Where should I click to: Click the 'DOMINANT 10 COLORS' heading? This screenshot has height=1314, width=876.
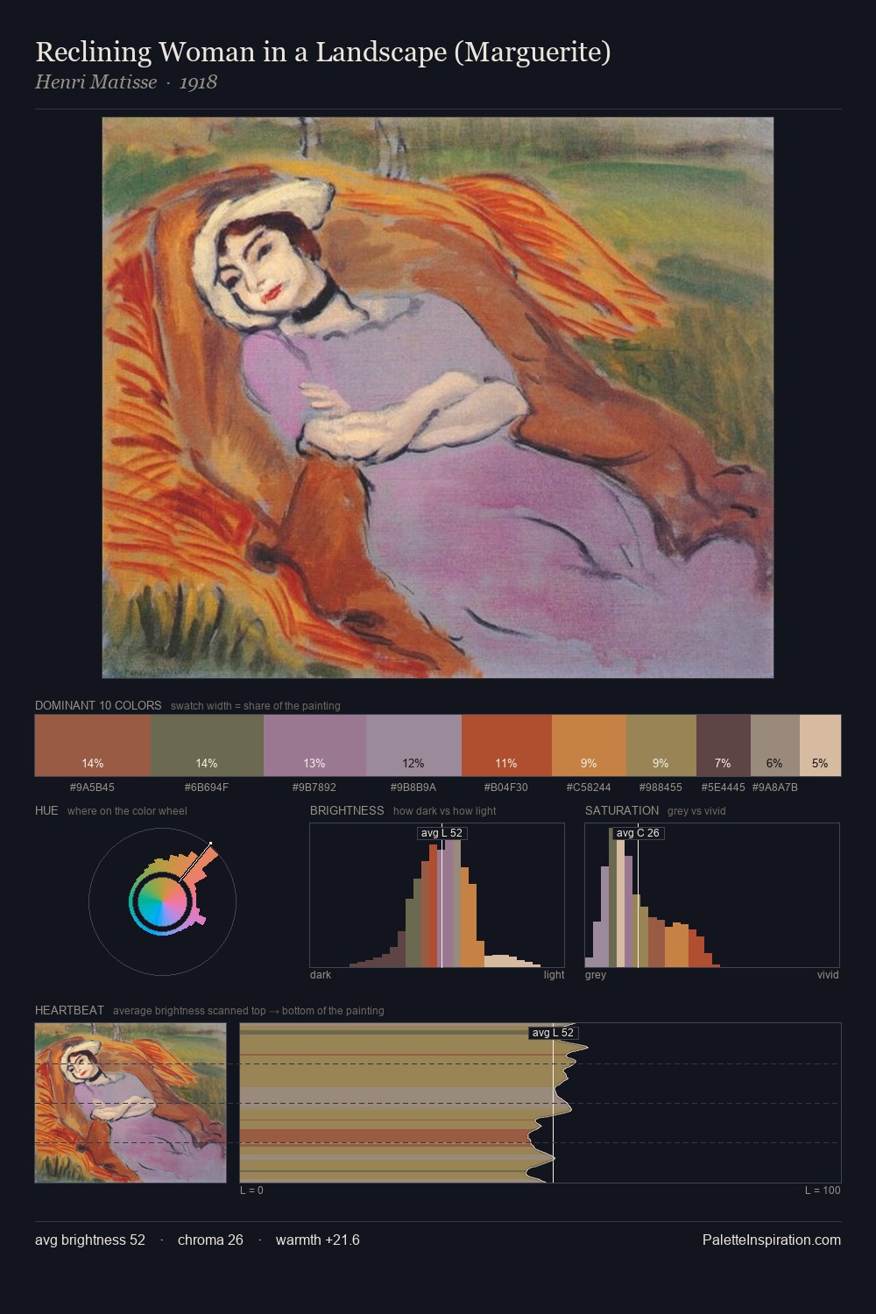[98, 705]
